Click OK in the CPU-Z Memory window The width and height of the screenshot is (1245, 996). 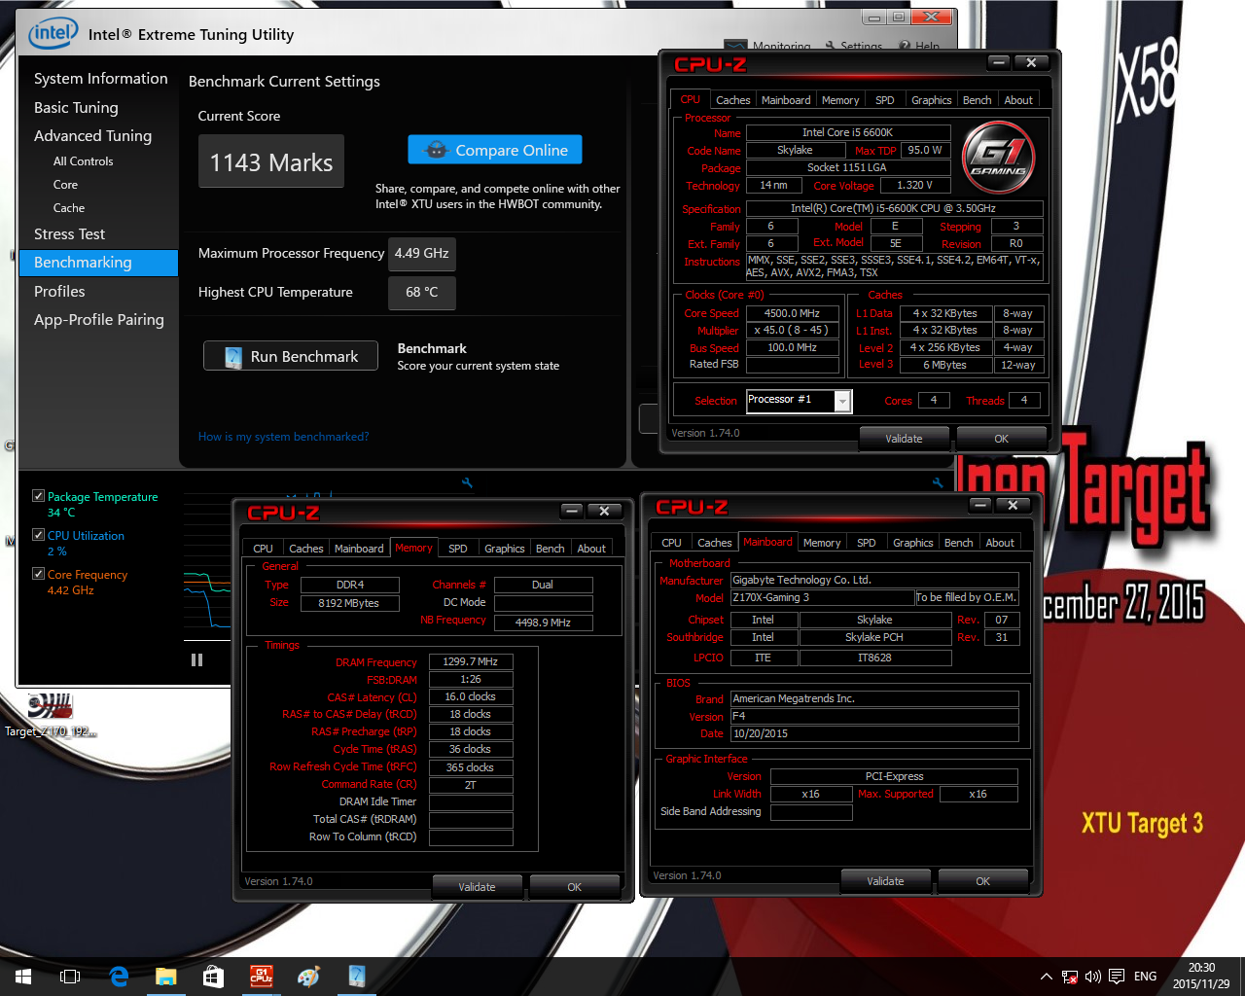(x=574, y=887)
